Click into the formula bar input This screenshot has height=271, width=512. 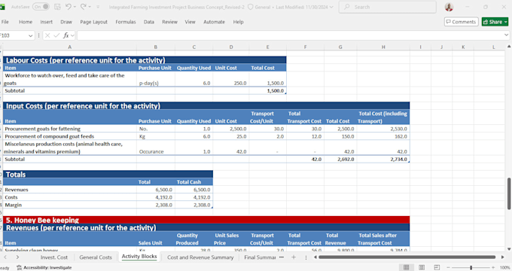pyautogui.click(x=290, y=35)
